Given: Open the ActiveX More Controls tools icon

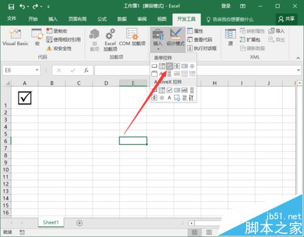Looking at the screenshot, I should click(192, 98).
